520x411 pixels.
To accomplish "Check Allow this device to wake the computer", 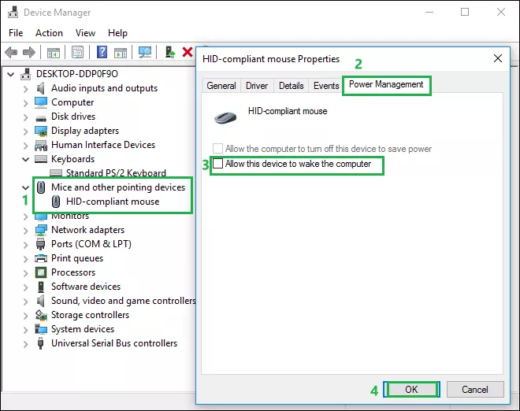I will point(217,164).
